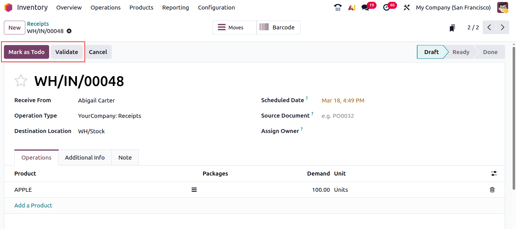Viewport: 516px width, 229px height.
Task: Click the debug tools wrench icon
Action: pos(407,8)
